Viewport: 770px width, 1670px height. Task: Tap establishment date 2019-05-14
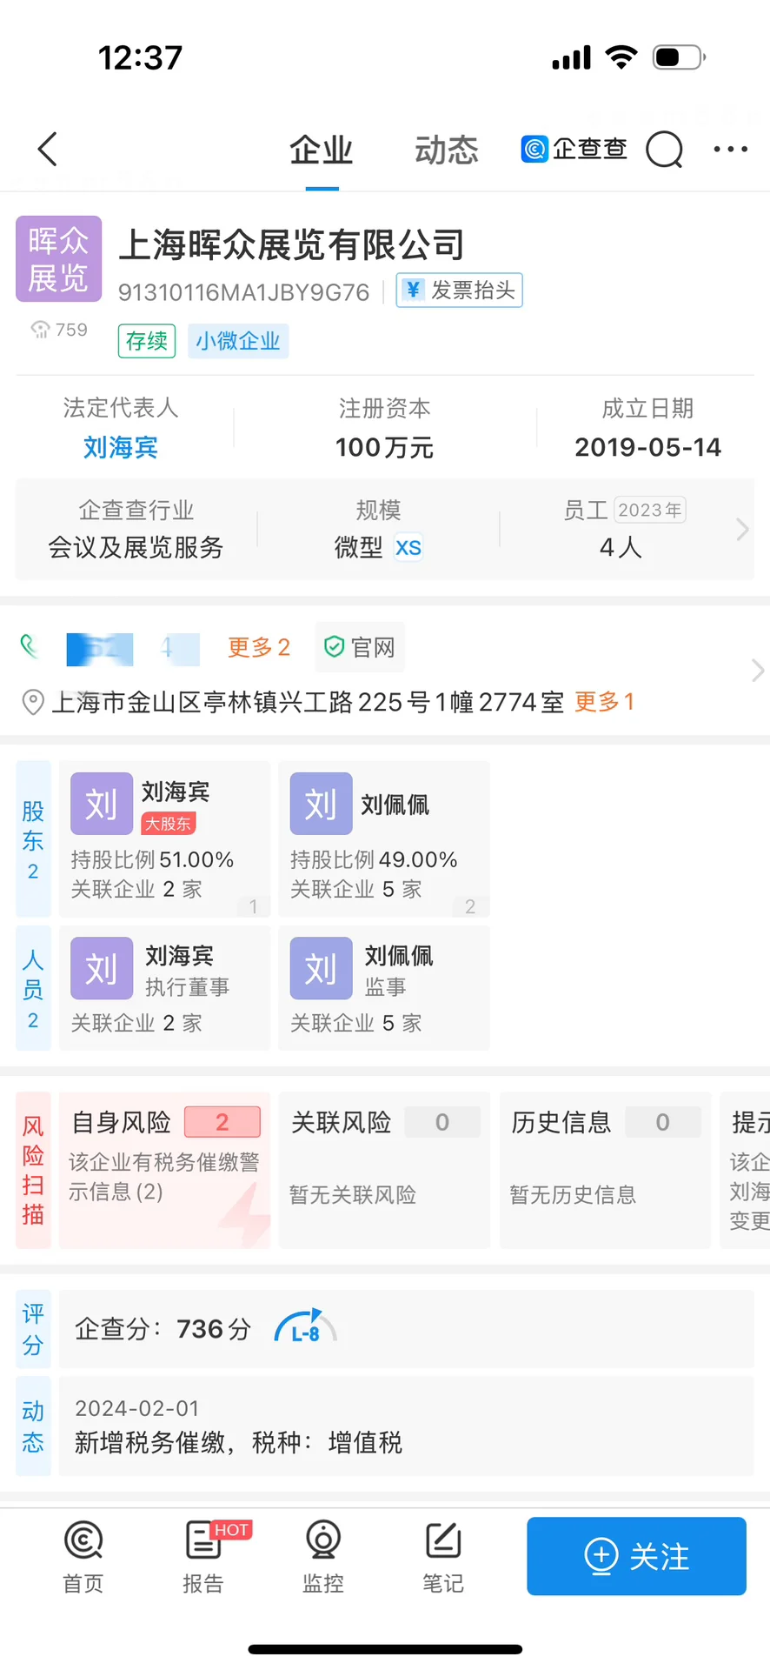(648, 447)
